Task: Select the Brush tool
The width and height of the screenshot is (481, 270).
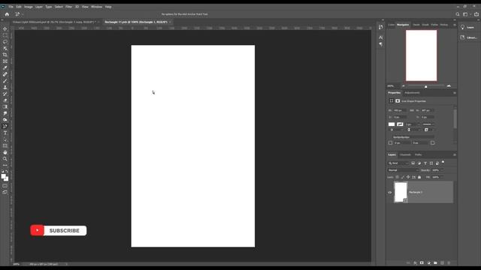Action: (5, 81)
